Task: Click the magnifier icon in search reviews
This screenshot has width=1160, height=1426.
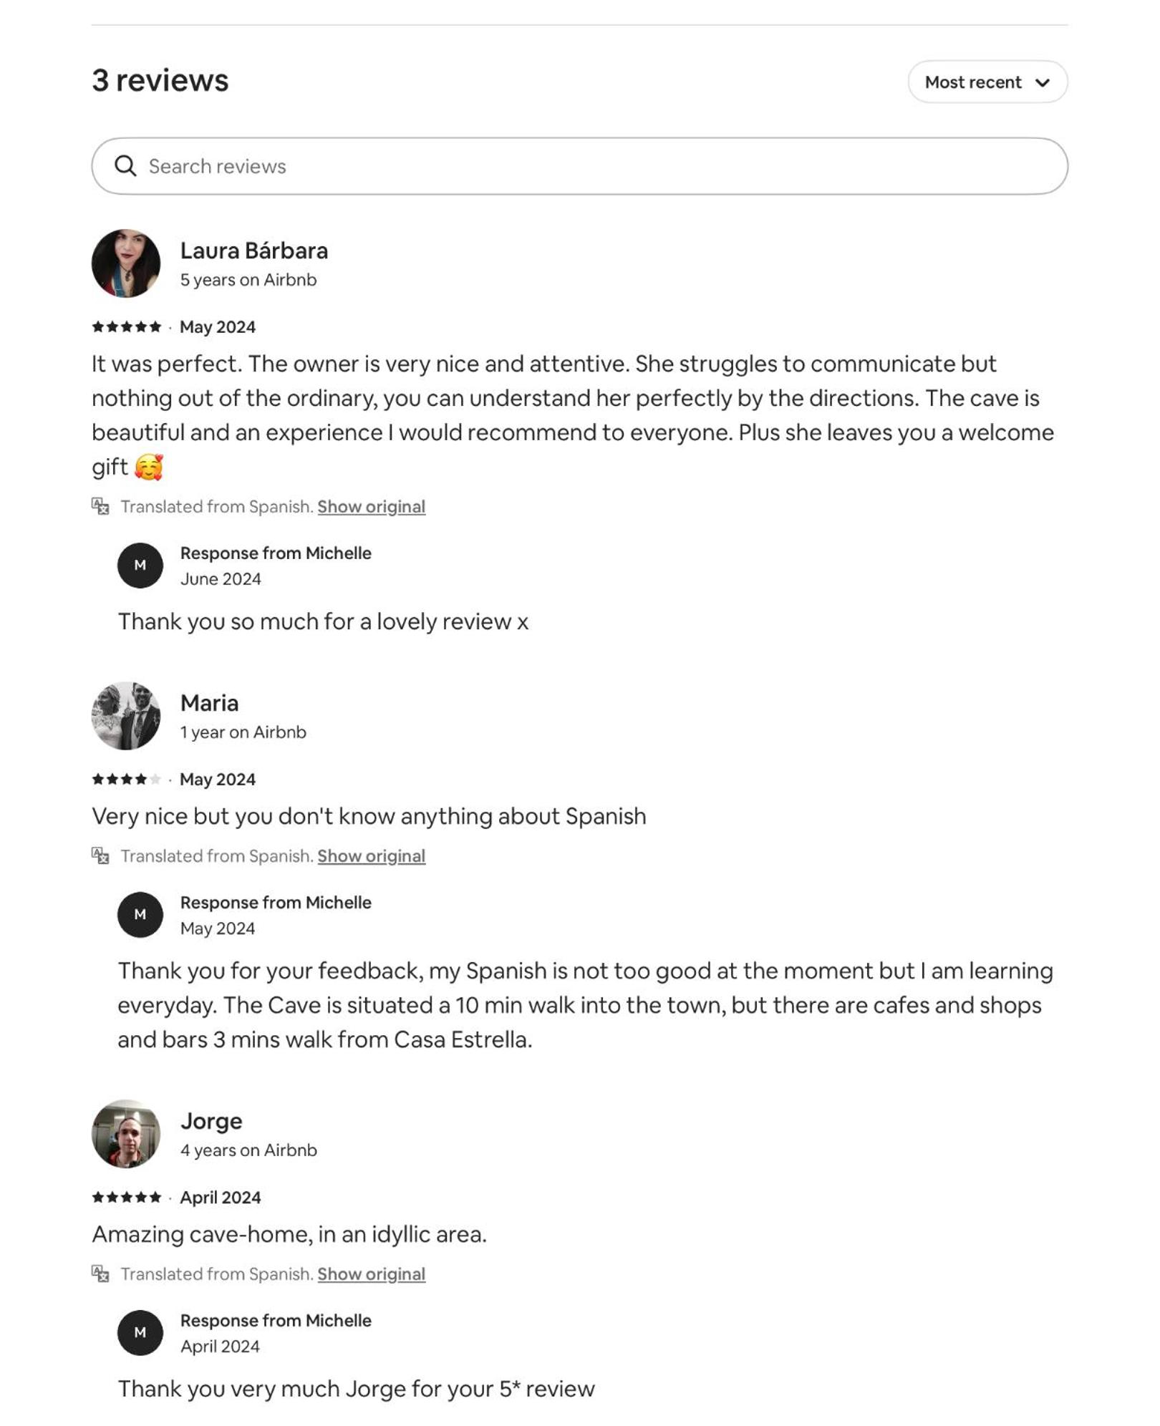Action: coord(125,166)
